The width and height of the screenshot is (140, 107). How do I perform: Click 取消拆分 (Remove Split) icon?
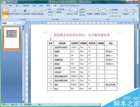[104, 12]
